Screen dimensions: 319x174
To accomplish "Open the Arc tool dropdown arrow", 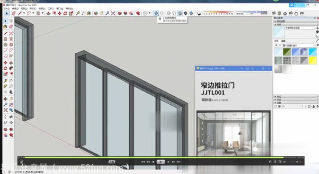I will [33, 13].
